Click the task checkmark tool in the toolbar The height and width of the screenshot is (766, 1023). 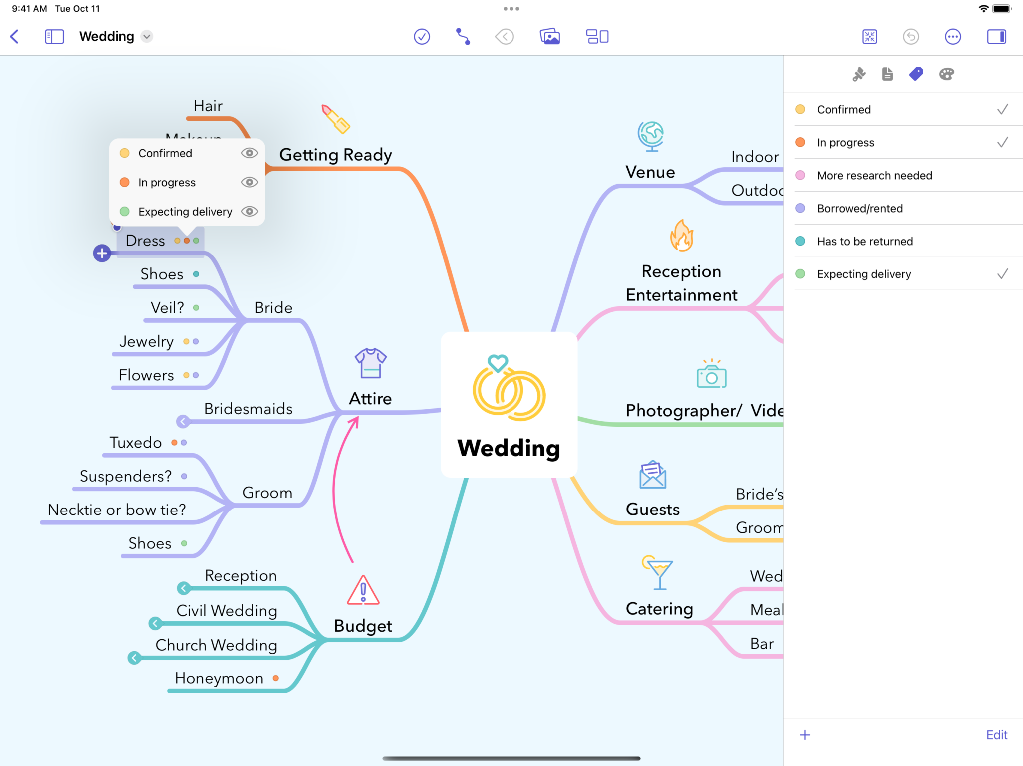coord(421,36)
